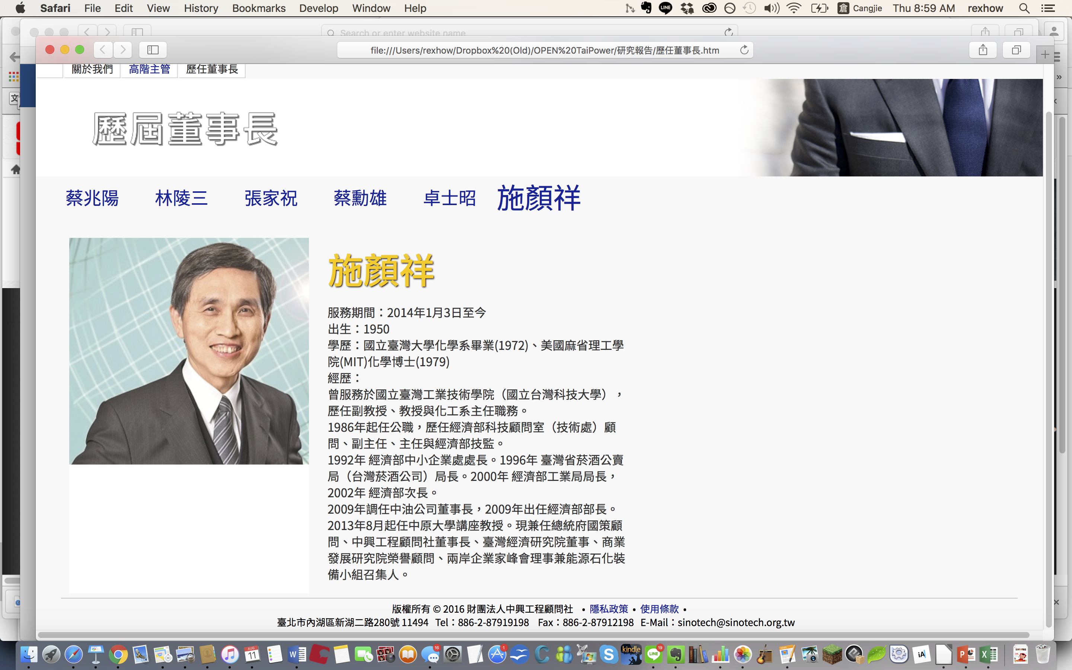
Task: Open Microsoft Word from the Dock
Action: point(297,654)
